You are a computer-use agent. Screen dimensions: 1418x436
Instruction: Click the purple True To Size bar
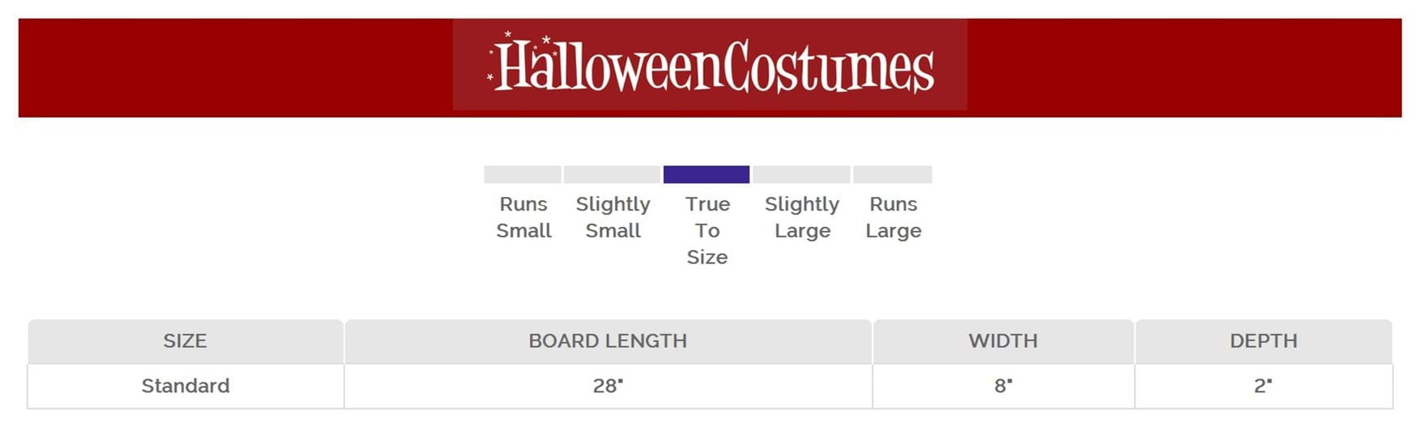pyautogui.click(x=706, y=174)
